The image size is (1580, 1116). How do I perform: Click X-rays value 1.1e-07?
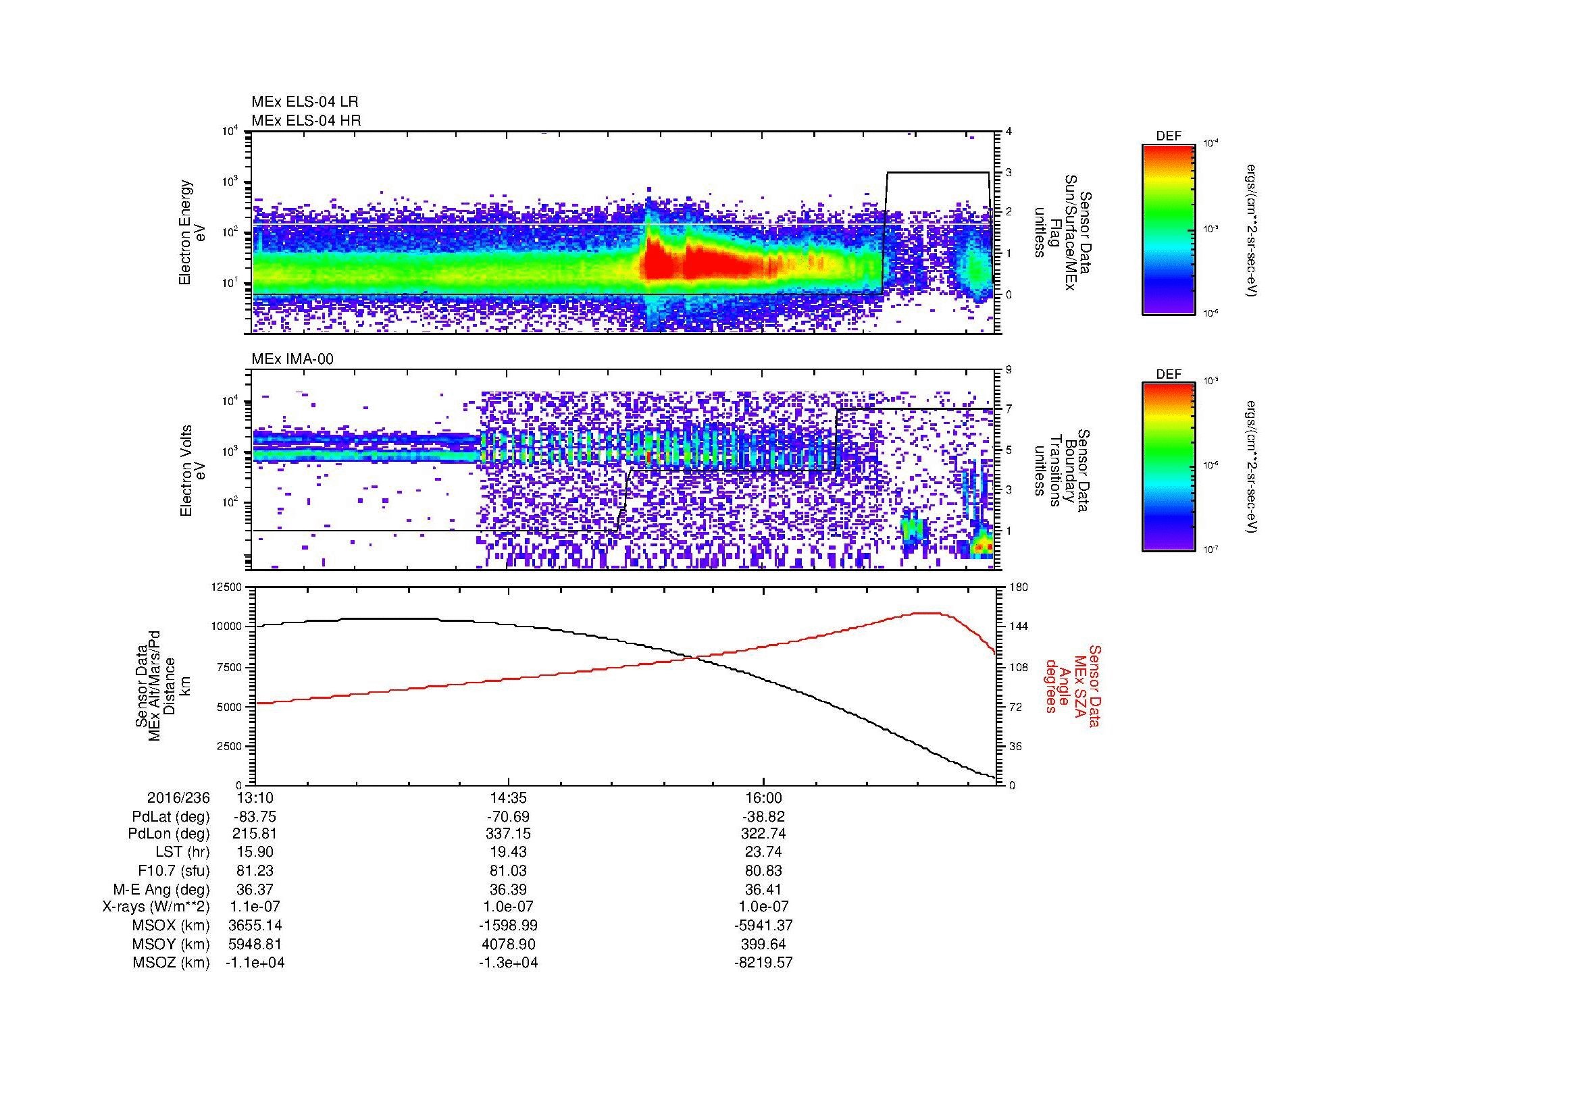coord(255,906)
